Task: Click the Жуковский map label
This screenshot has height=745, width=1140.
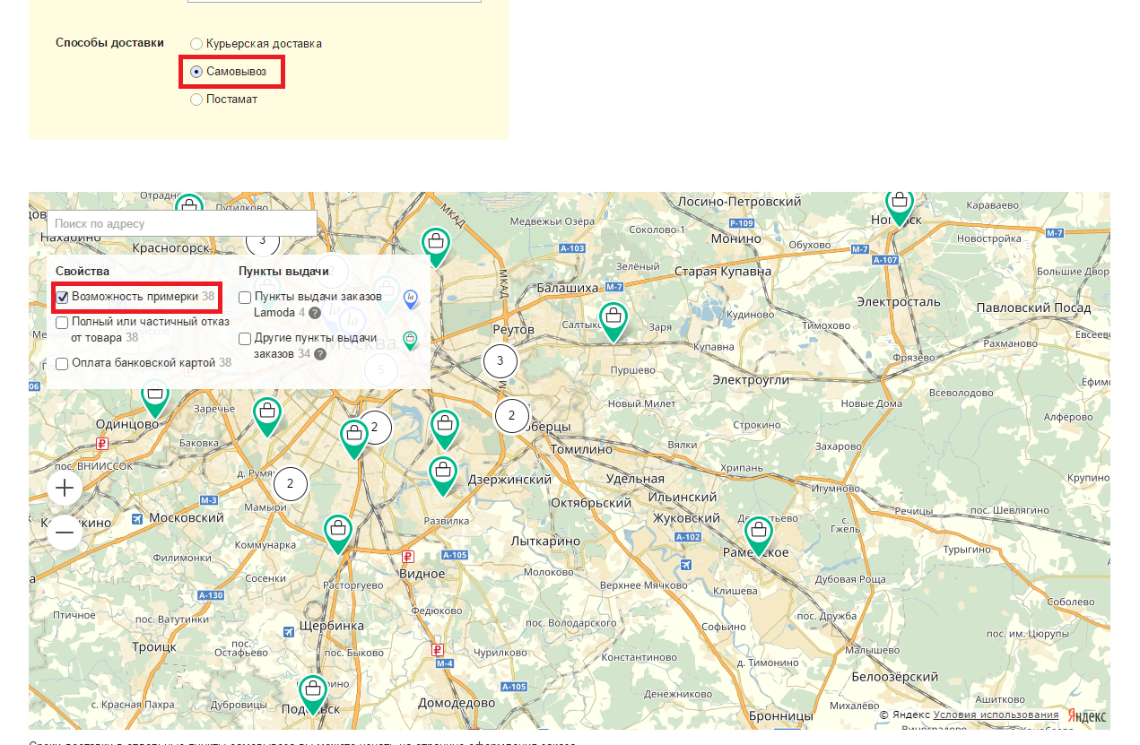Action: [686, 518]
